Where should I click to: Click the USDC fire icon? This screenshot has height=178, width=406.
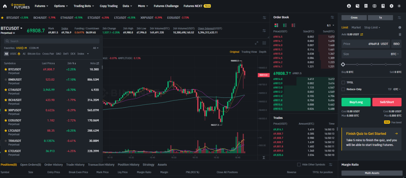19,54
